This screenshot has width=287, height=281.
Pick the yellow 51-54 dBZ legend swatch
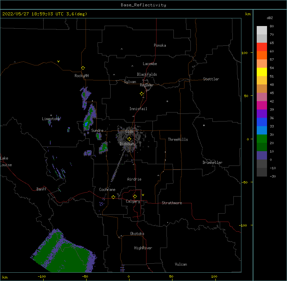262,72
